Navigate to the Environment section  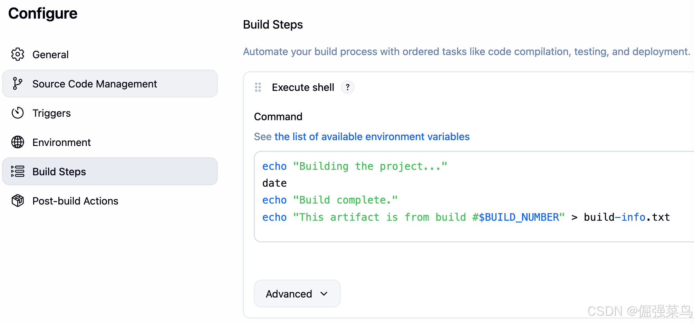[x=61, y=142]
